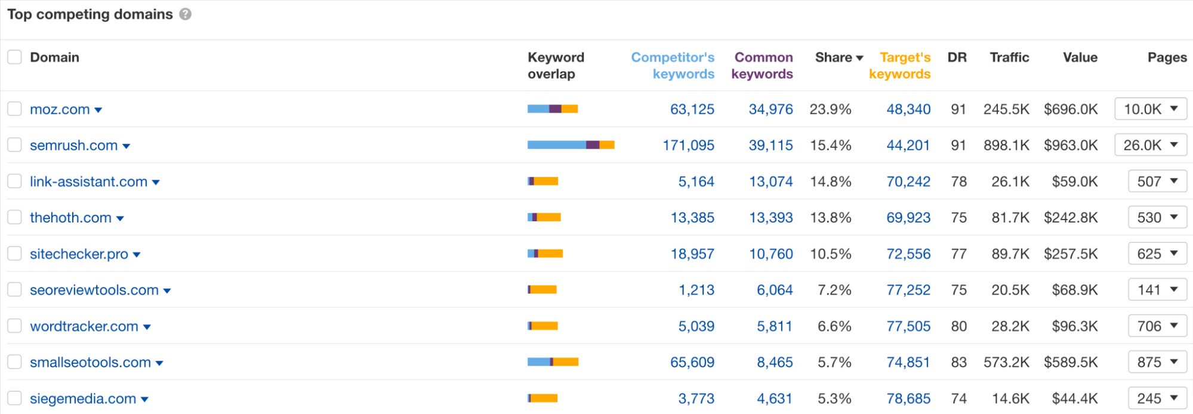Check the thehoth.com row checkbox
The height and width of the screenshot is (414, 1193).
[14, 217]
